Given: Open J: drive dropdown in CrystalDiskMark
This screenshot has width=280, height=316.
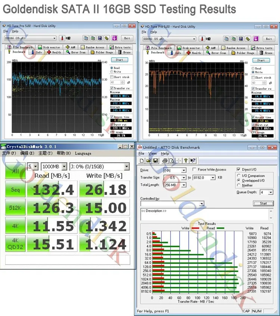Looking at the screenshot, I should pos(127,167).
